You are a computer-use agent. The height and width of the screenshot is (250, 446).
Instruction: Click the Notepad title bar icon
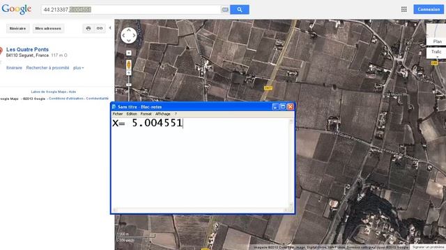click(x=114, y=107)
